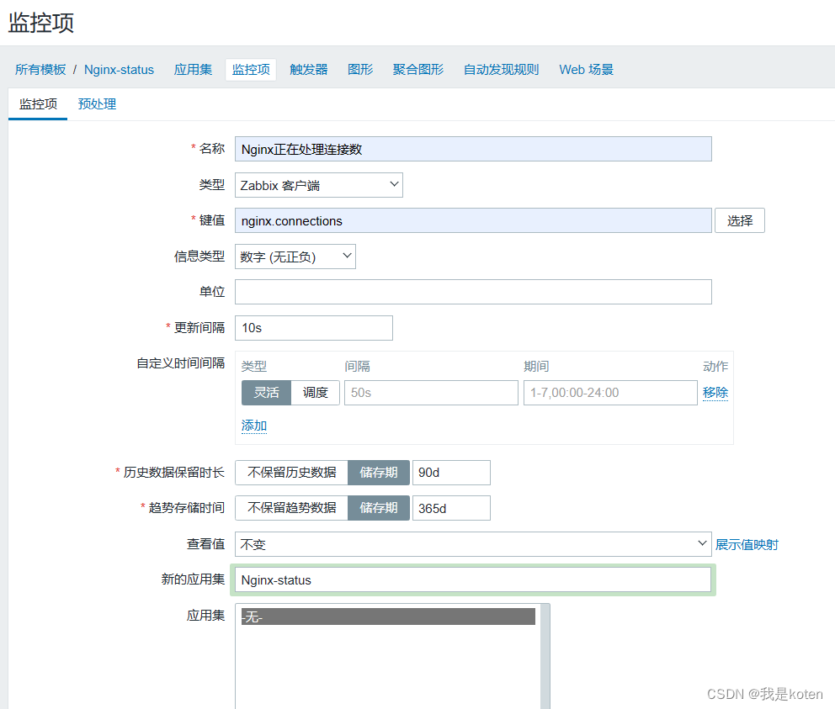Focus the 更新间隔 input field
The image size is (835, 709).
[x=313, y=328]
